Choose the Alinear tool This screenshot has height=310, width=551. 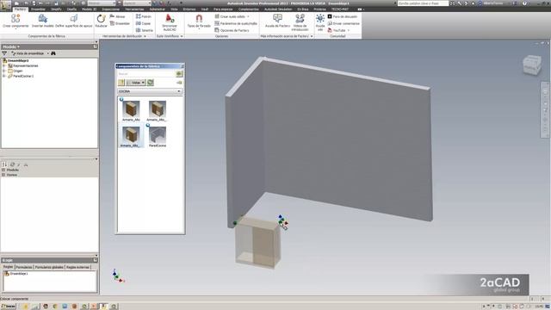117,16
